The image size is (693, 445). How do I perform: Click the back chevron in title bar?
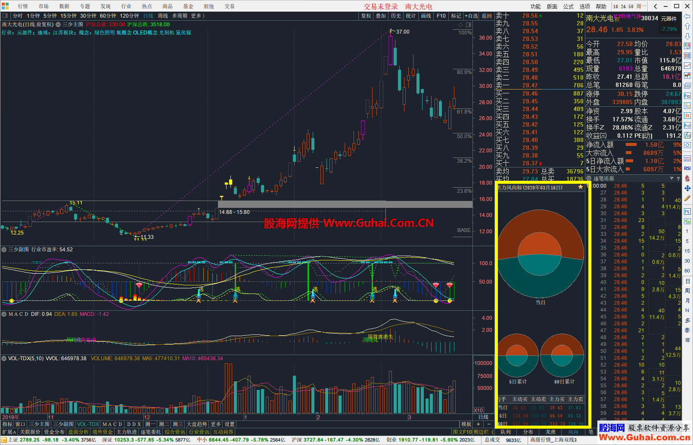[656, 6]
